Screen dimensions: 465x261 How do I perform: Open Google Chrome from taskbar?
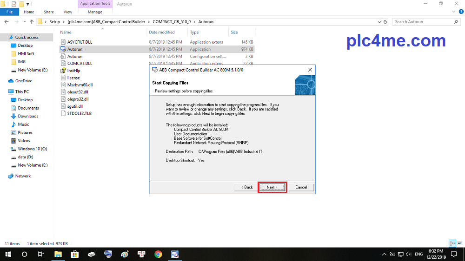point(158,254)
